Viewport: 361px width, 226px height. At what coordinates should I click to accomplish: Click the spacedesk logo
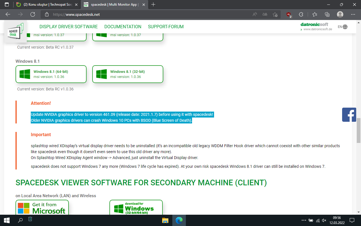(x=16, y=32)
